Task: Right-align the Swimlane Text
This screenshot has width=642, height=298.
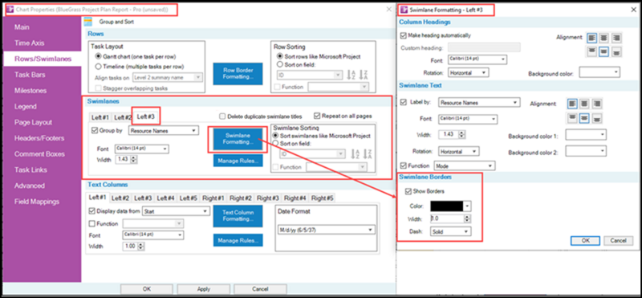Action: tap(596, 104)
